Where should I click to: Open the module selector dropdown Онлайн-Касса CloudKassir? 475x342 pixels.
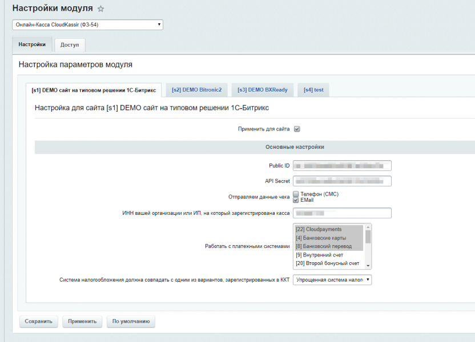(x=87, y=25)
